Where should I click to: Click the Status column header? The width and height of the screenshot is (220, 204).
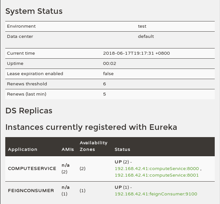click(122, 149)
